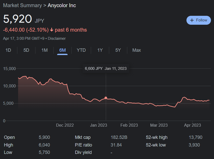Click the chart tooltip showing 6,600 JPY
Screen dimensions: 214x159
(106, 69)
